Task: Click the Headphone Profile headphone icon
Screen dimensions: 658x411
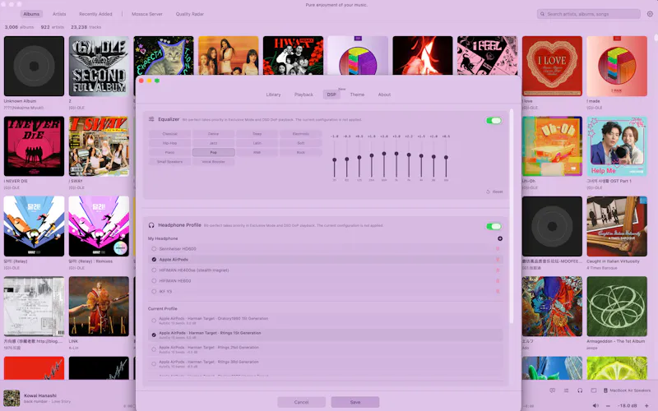Action: tap(151, 225)
